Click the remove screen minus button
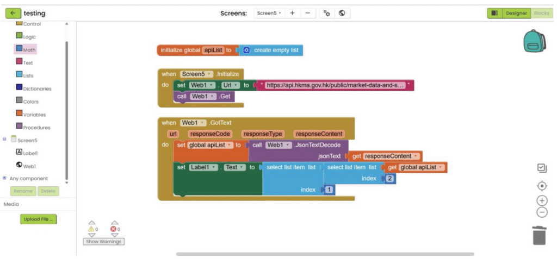 tap(307, 13)
